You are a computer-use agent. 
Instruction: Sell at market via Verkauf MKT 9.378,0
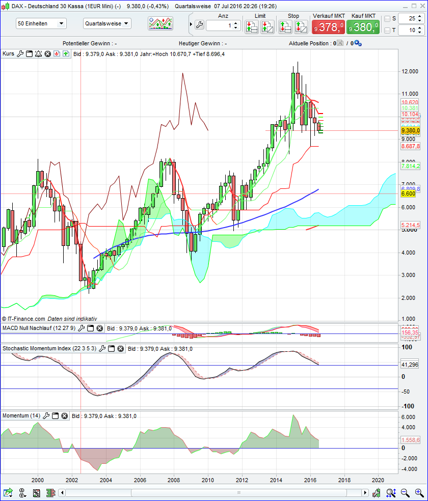(328, 25)
